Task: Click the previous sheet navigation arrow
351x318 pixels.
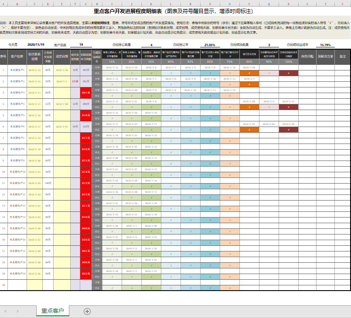Action: (x=5, y=311)
